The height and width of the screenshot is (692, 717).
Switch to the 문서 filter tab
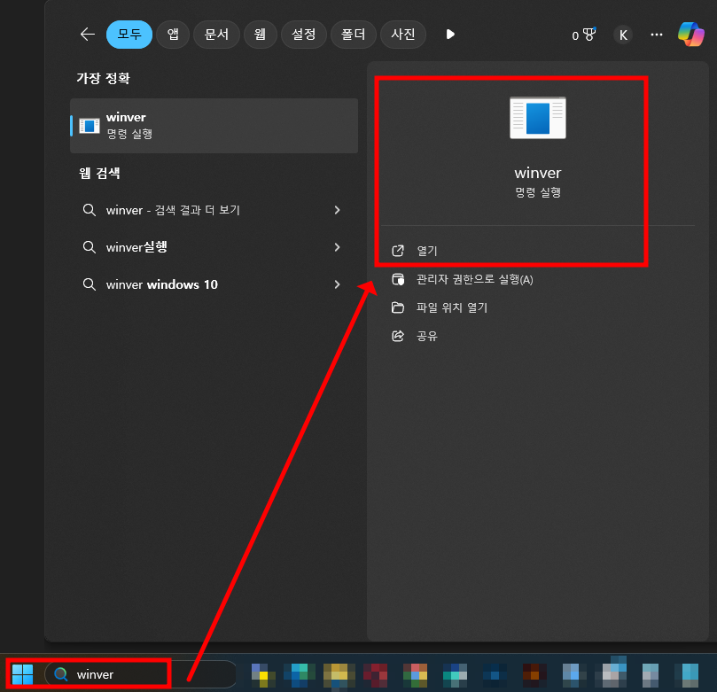[x=217, y=35]
